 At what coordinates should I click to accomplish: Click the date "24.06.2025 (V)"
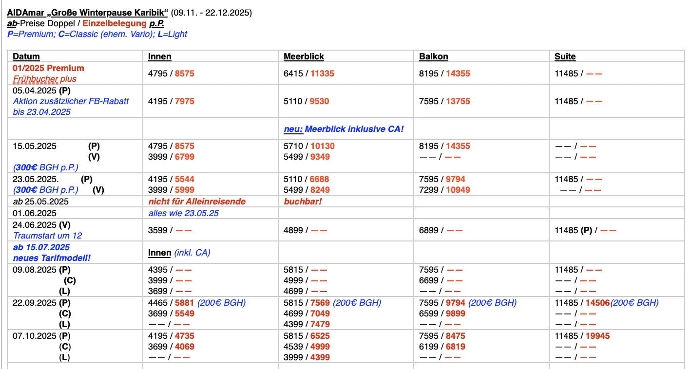click(42, 225)
